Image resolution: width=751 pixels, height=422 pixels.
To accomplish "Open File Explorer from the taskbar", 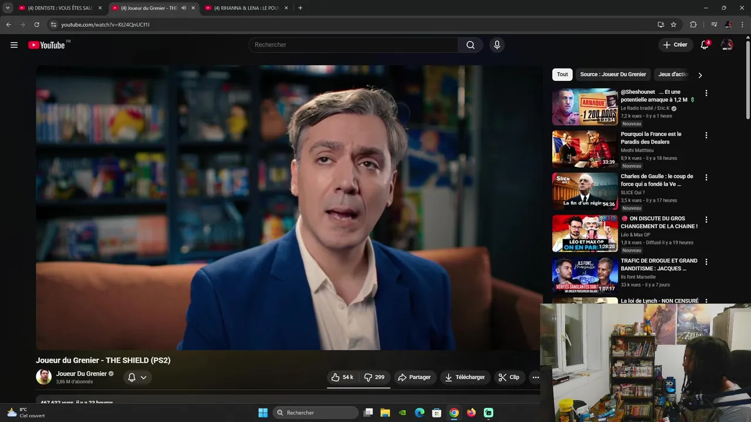I will point(385,413).
